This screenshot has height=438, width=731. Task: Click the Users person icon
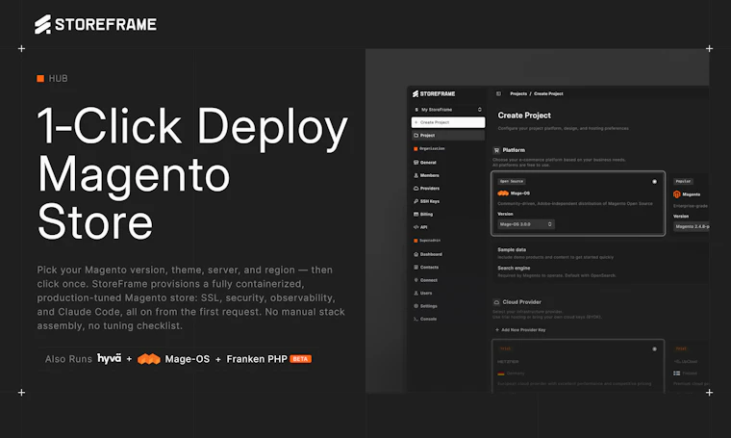[x=416, y=293]
